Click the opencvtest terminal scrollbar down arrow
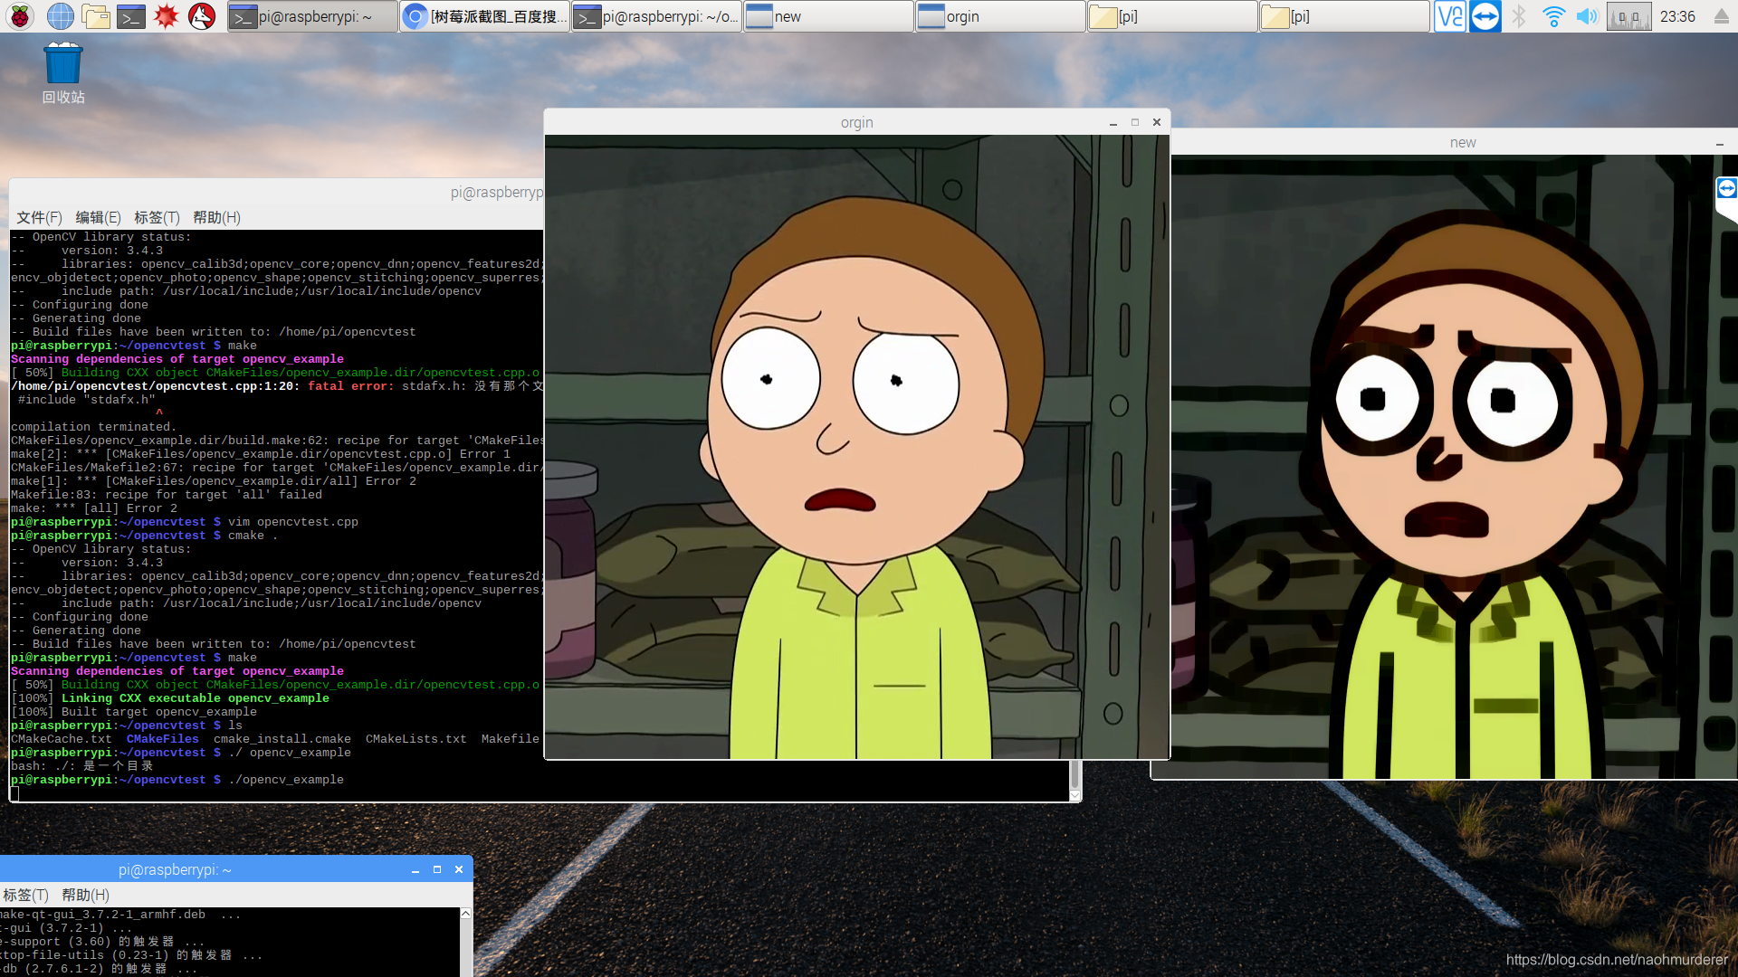The image size is (1738, 977). click(x=1075, y=795)
